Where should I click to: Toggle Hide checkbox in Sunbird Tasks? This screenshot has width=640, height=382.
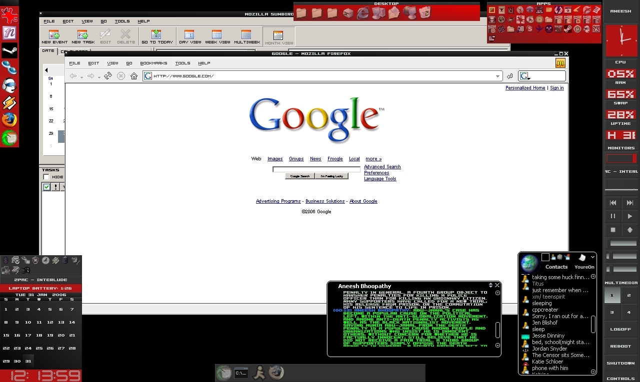point(46,177)
